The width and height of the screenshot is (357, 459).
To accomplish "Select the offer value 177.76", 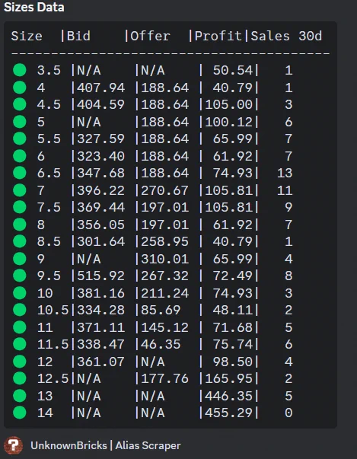I will [x=164, y=379].
